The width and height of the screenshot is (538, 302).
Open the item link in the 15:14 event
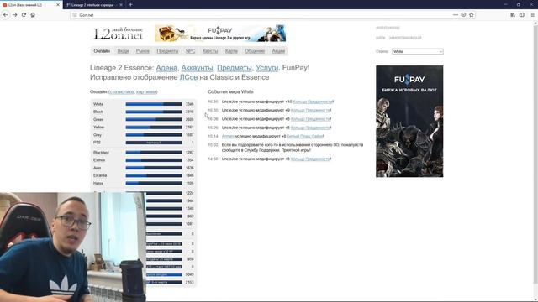pos(305,136)
